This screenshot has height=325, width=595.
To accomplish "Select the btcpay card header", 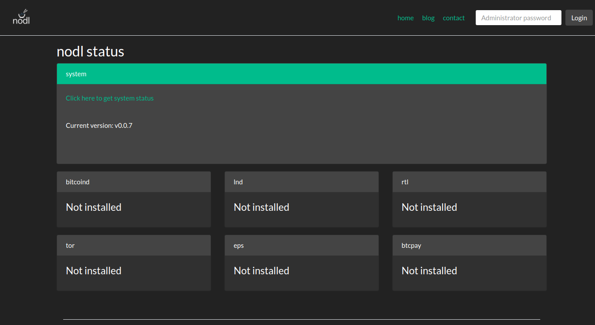I will point(469,246).
